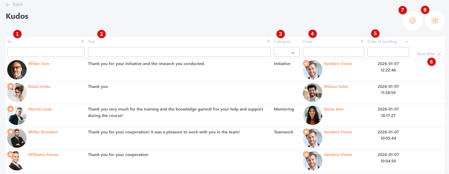
Task: Open Martin Josh's profile link
Action: pos(40,109)
